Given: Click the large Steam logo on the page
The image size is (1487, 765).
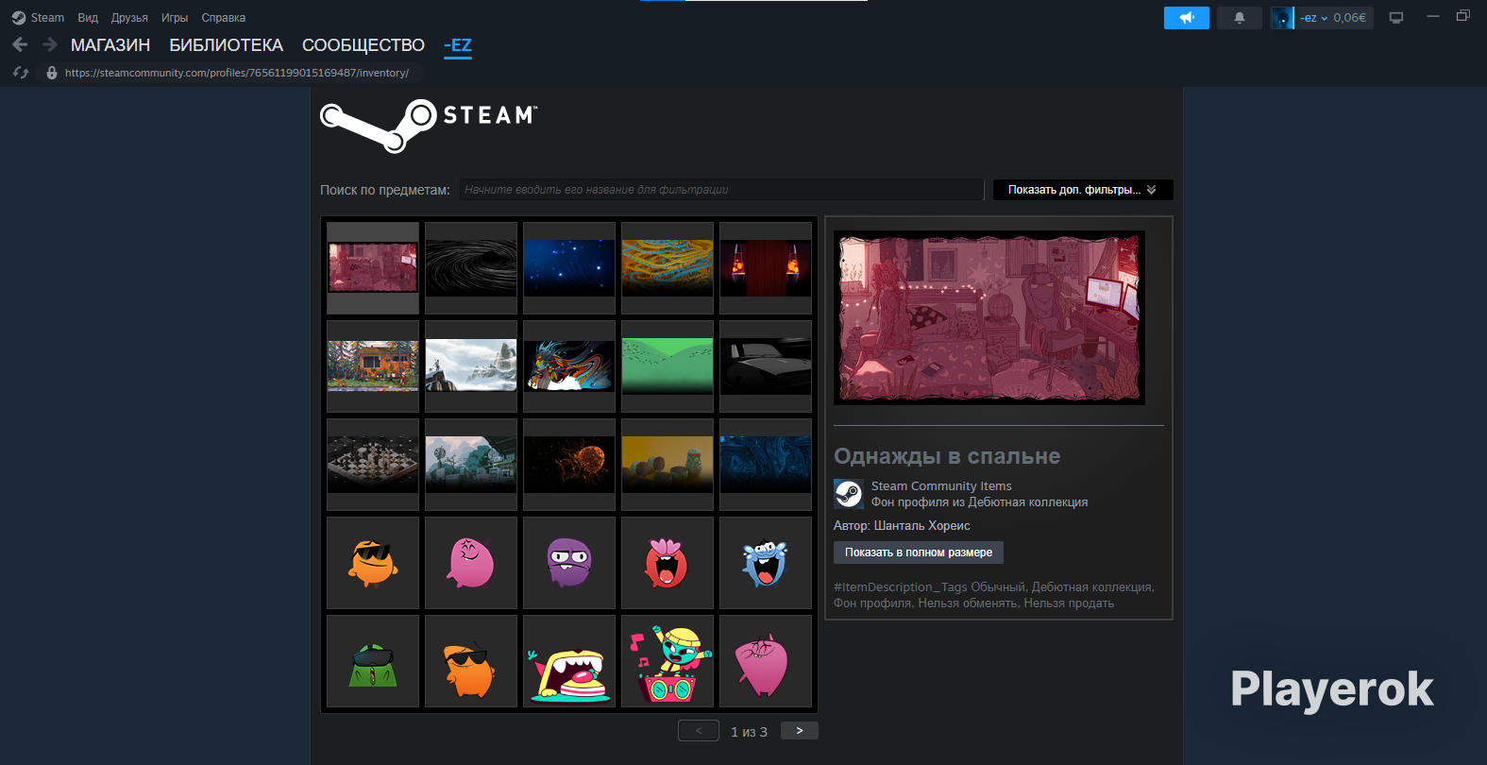Looking at the screenshot, I should (x=429, y=126).
